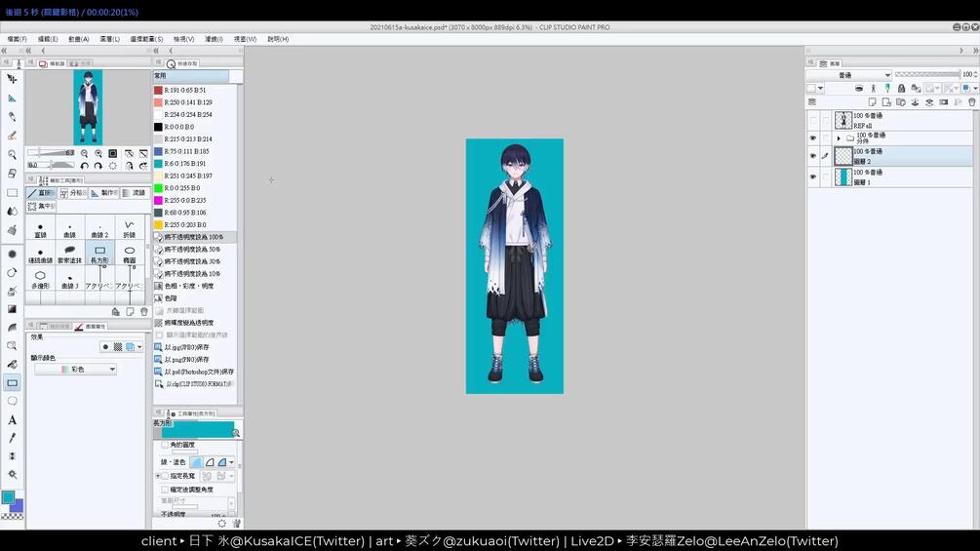This screenshot has height=551, width=980.
Task: Open palette color dropdown in layer panel
Action: (x=815, y=88)
